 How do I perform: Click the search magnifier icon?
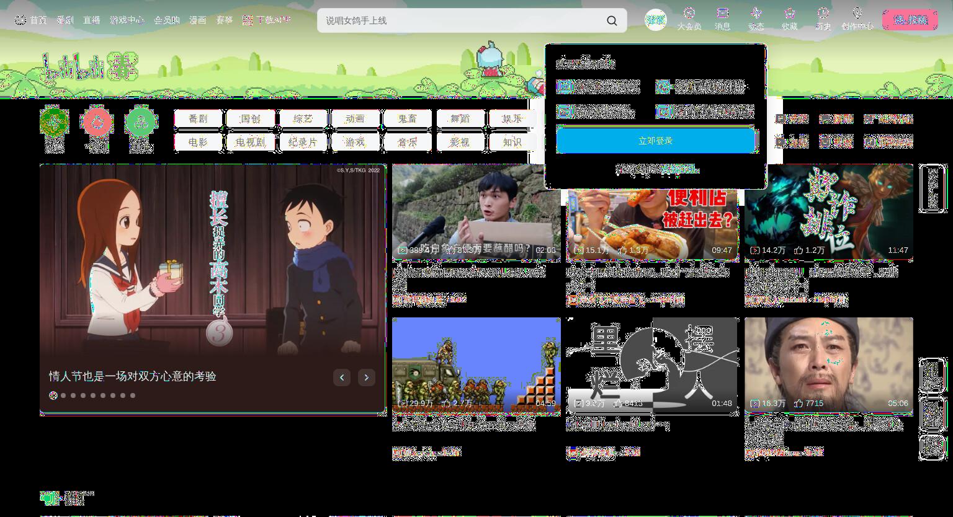(612, 20)
